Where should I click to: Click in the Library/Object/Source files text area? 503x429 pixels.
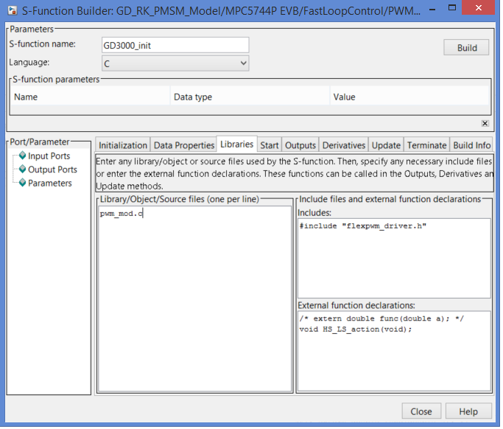pos(194,299)
